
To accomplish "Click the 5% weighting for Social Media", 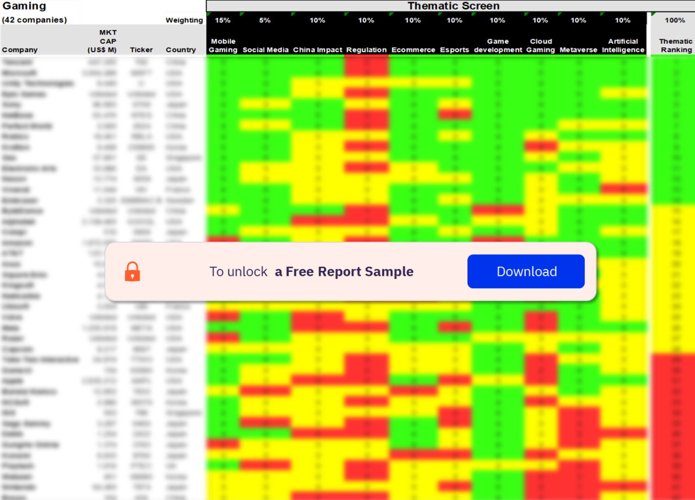I will pos(265,20).
